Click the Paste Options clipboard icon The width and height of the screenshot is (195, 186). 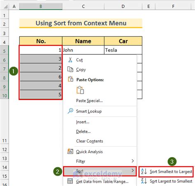(70, 79)
